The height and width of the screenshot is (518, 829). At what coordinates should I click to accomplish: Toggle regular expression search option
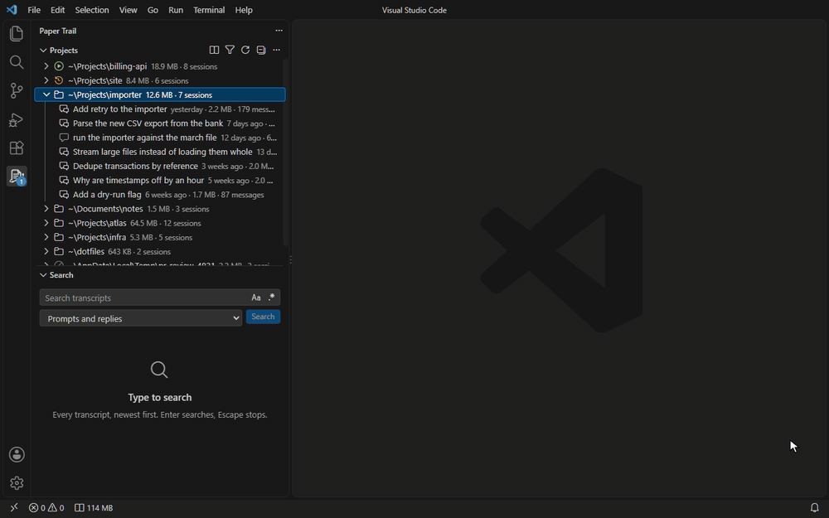(x=271, y=298)
